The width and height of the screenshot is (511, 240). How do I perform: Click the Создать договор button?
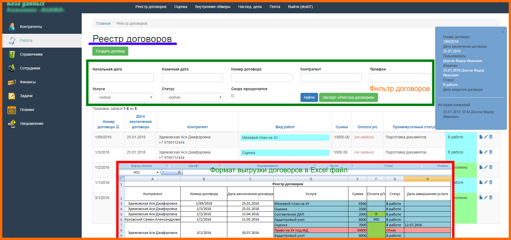(110, 51)
